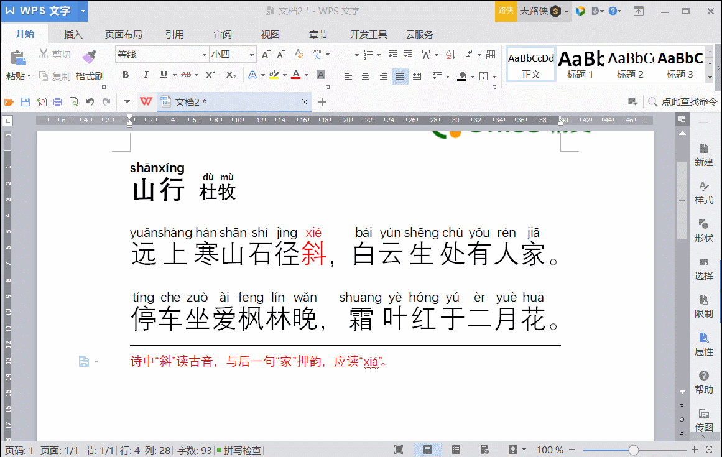This screenshot has width=722, height=457.
Task: Toggle strikethrough formatting
Action: (x=186, y=75)
